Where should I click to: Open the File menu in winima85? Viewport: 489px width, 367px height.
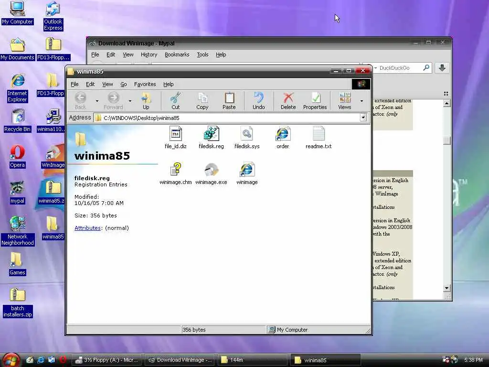tap(74, 84)
